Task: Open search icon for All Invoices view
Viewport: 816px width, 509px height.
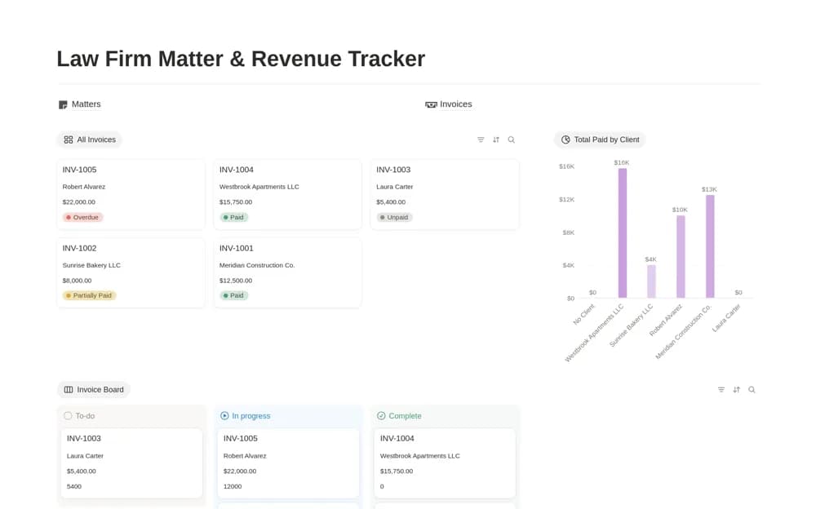Action: (512, 139)
